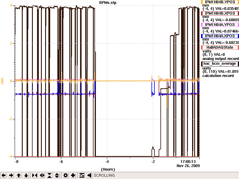239x179 pixels.
Task: Click the y-axis value -2 label
Action: click(x=10, y=119)
